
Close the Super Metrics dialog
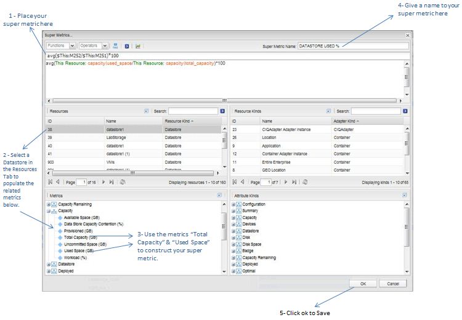(x=407, y=36)
